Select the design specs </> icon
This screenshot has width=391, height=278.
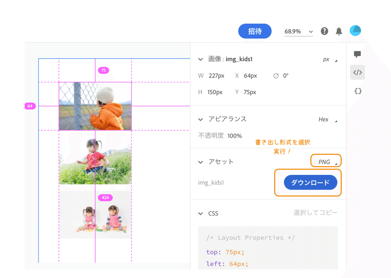click(357, 72)
